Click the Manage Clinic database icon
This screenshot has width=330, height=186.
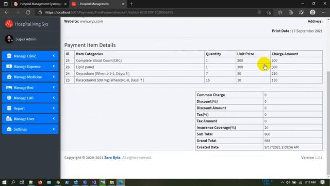[x=9, y=56]
